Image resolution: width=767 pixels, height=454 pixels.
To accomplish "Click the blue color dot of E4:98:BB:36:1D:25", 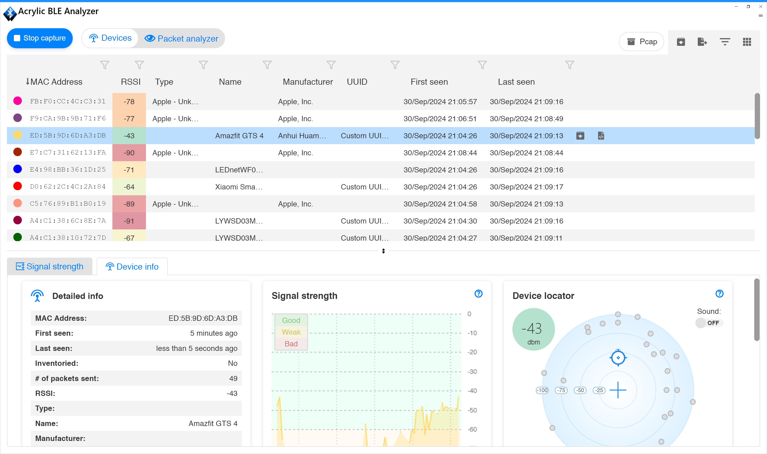I will point(18,169).
